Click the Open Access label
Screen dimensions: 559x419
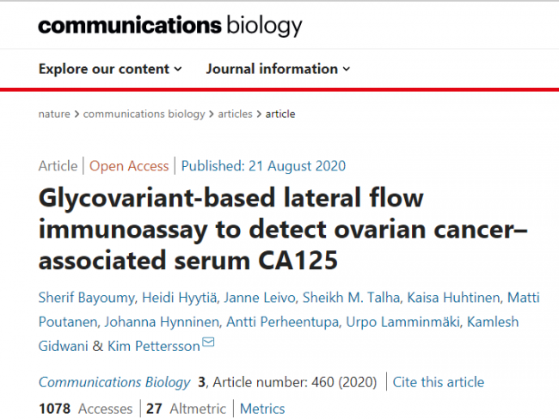pos(129,166)
